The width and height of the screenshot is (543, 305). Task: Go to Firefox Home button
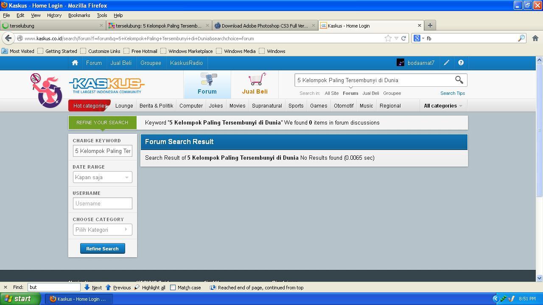click(x=535, y=38)
